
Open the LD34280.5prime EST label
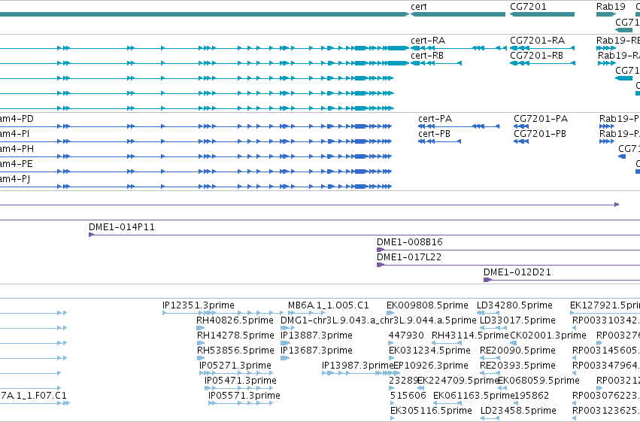point(514,305)
